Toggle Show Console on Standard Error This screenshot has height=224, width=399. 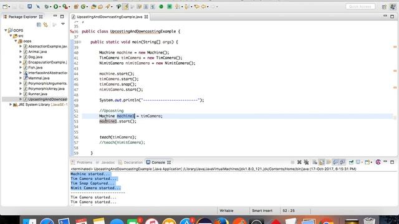[342, 162]
